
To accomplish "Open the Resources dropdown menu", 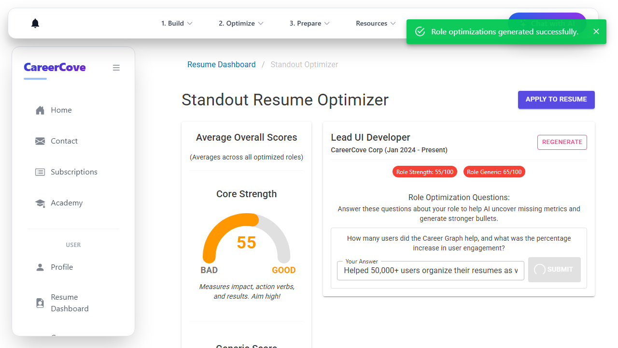I will (x=376, y=23).
